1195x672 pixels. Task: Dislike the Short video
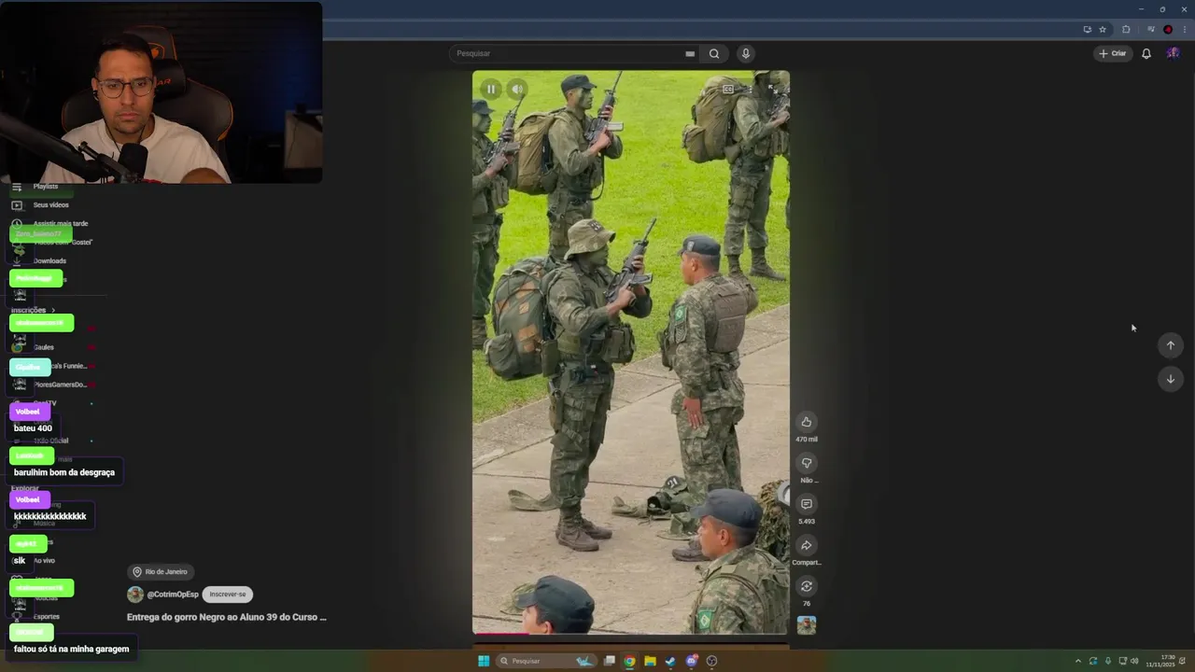[807, 463]
